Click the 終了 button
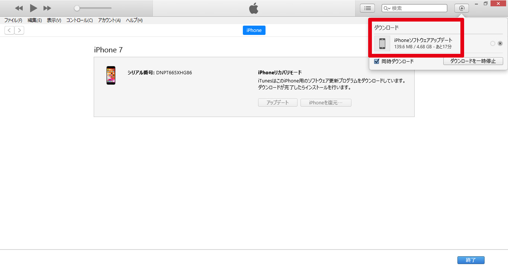 tap(470, 260)
